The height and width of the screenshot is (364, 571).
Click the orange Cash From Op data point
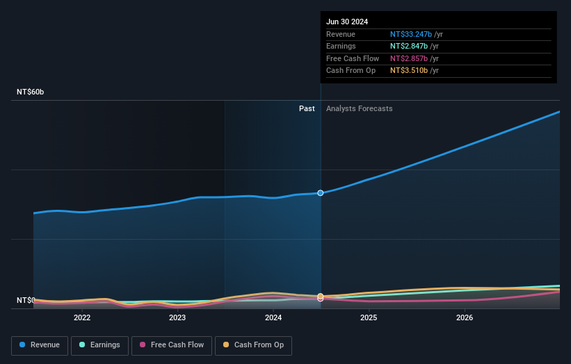click(321, 296)
